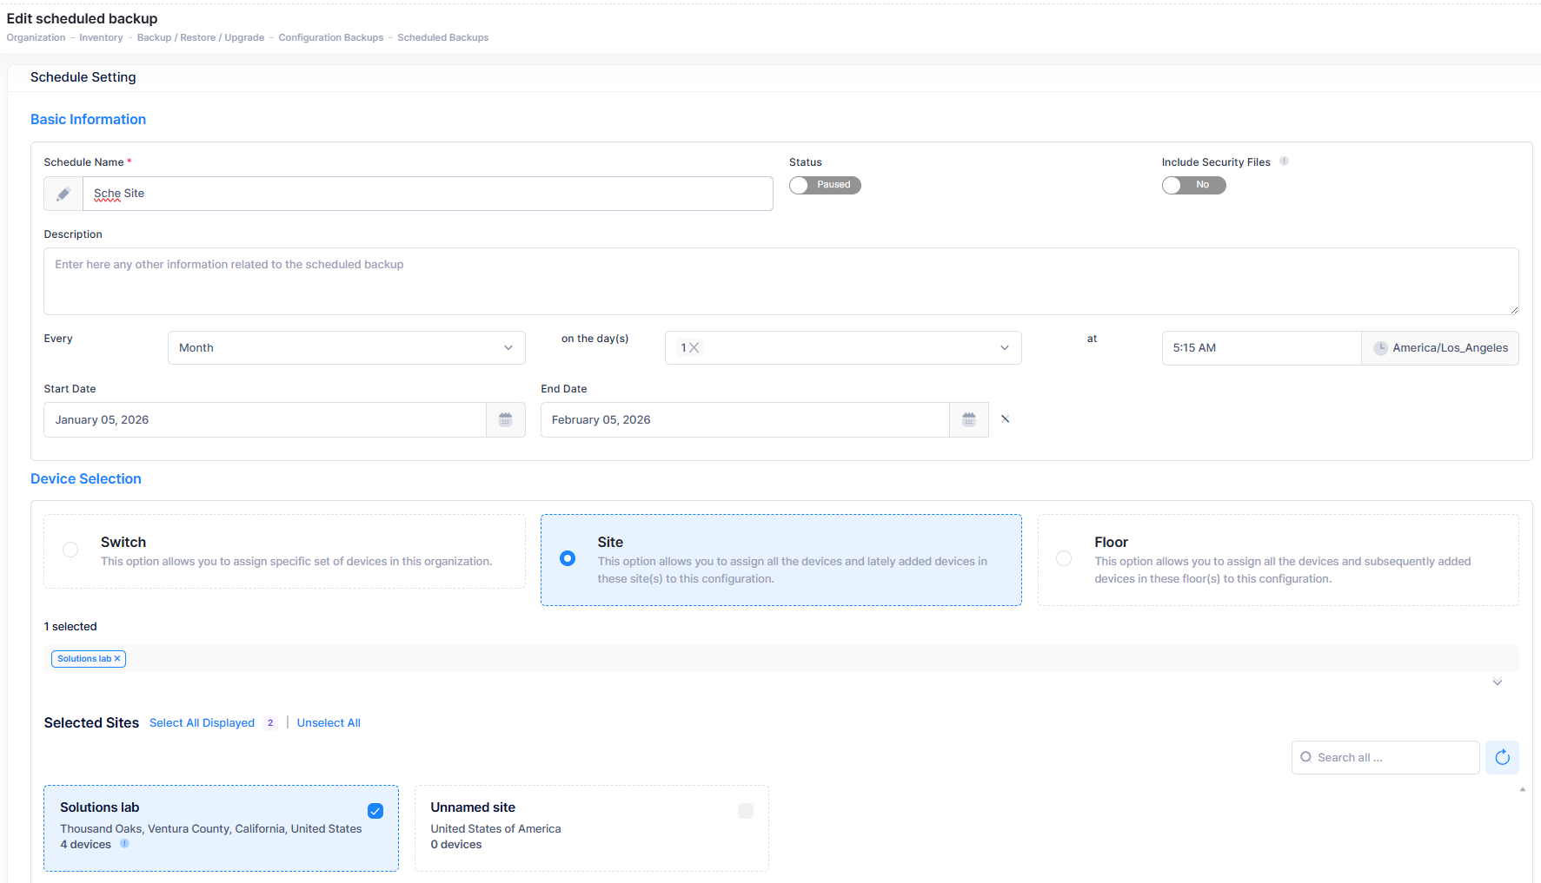This screenshot has width=1541, height=883.
Task: Expand the on the day(s) dropdown
Action: click(1004, 348)
